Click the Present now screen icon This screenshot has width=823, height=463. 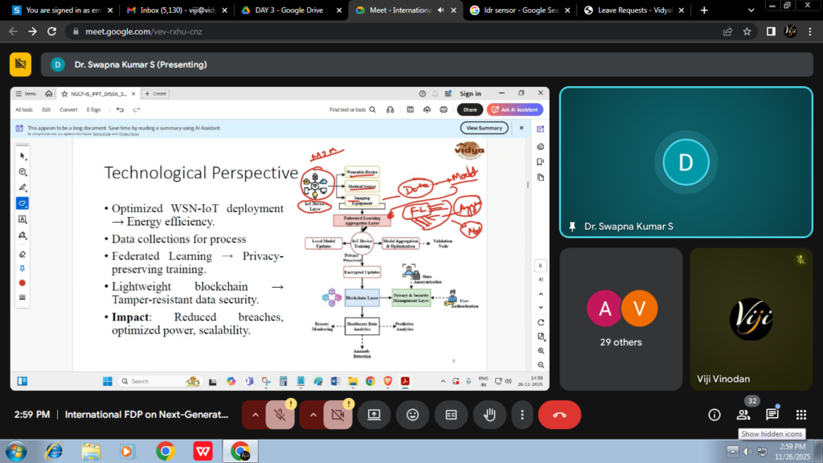374,415
